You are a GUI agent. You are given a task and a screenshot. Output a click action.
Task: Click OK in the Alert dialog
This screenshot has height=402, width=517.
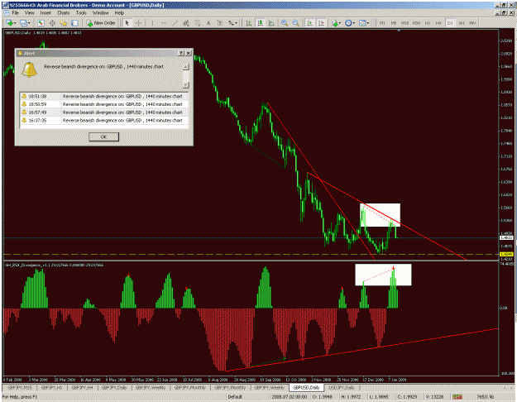point(103,136)
